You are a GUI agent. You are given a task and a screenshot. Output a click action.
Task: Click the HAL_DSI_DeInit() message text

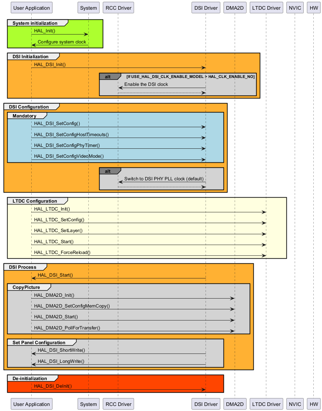(x=53, y=386)
